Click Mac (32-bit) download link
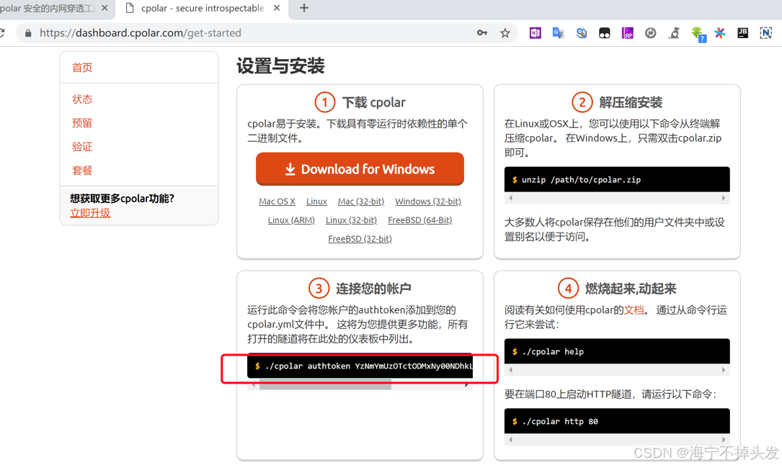Viewport: 782px width, 465px height. click(x=361, y=202)
